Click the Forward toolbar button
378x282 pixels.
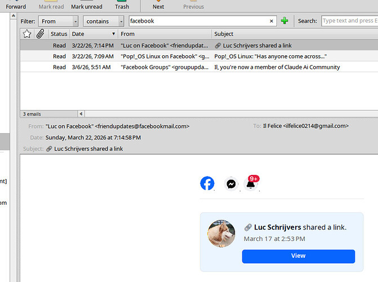click(x=16, y=5)
